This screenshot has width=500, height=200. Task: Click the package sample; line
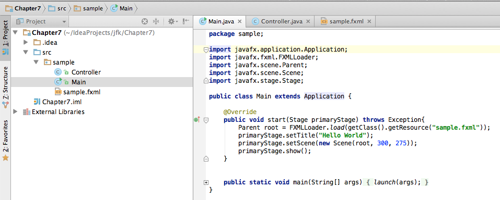(236, 34)
